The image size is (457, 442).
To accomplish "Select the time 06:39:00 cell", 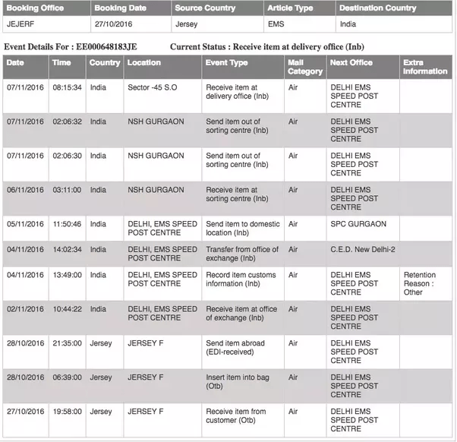I will [68, 386].
